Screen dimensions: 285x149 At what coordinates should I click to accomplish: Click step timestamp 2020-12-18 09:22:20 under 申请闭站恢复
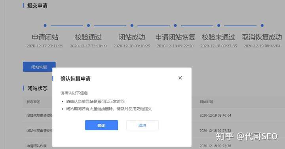click(175, 46)
